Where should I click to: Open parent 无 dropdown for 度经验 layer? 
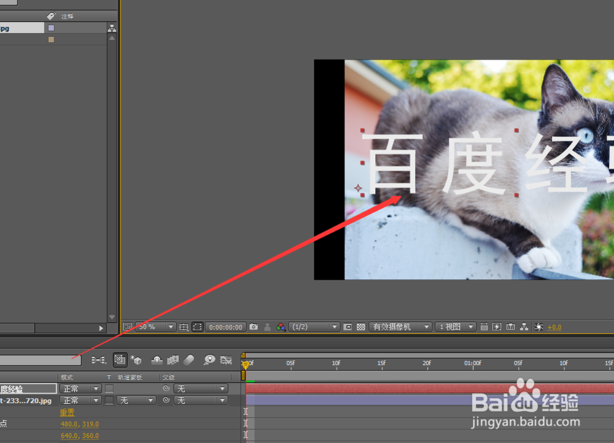201,388
